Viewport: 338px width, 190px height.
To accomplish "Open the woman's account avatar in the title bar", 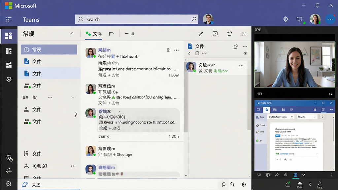I will point(315,19).
